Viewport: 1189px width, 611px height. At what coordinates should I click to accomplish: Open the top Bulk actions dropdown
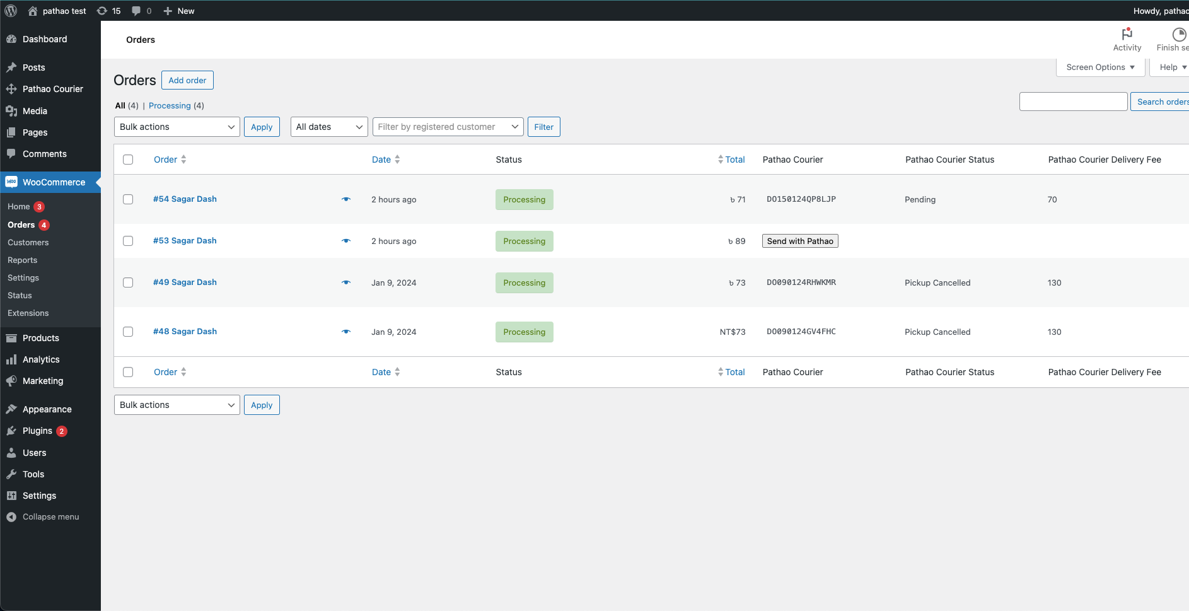pyautogui.click(x=177, y=127)
